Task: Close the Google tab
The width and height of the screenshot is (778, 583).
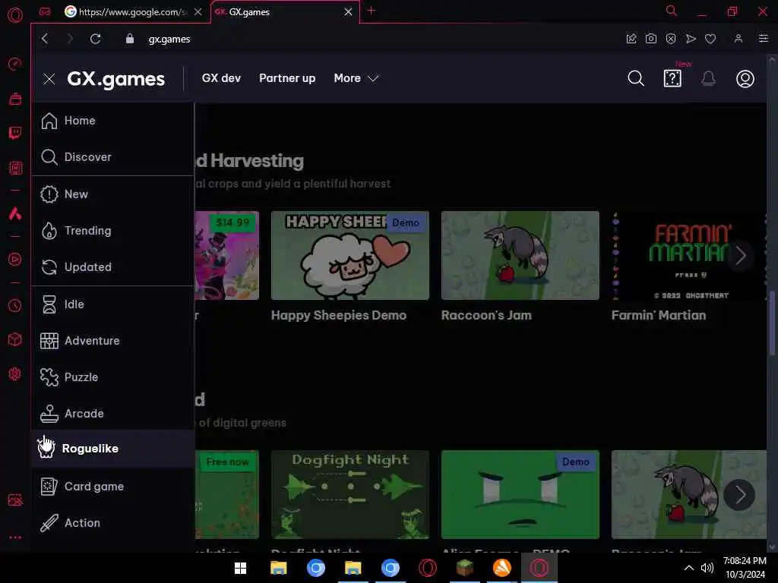Action: pyautogui.click(x=198, y=11)
